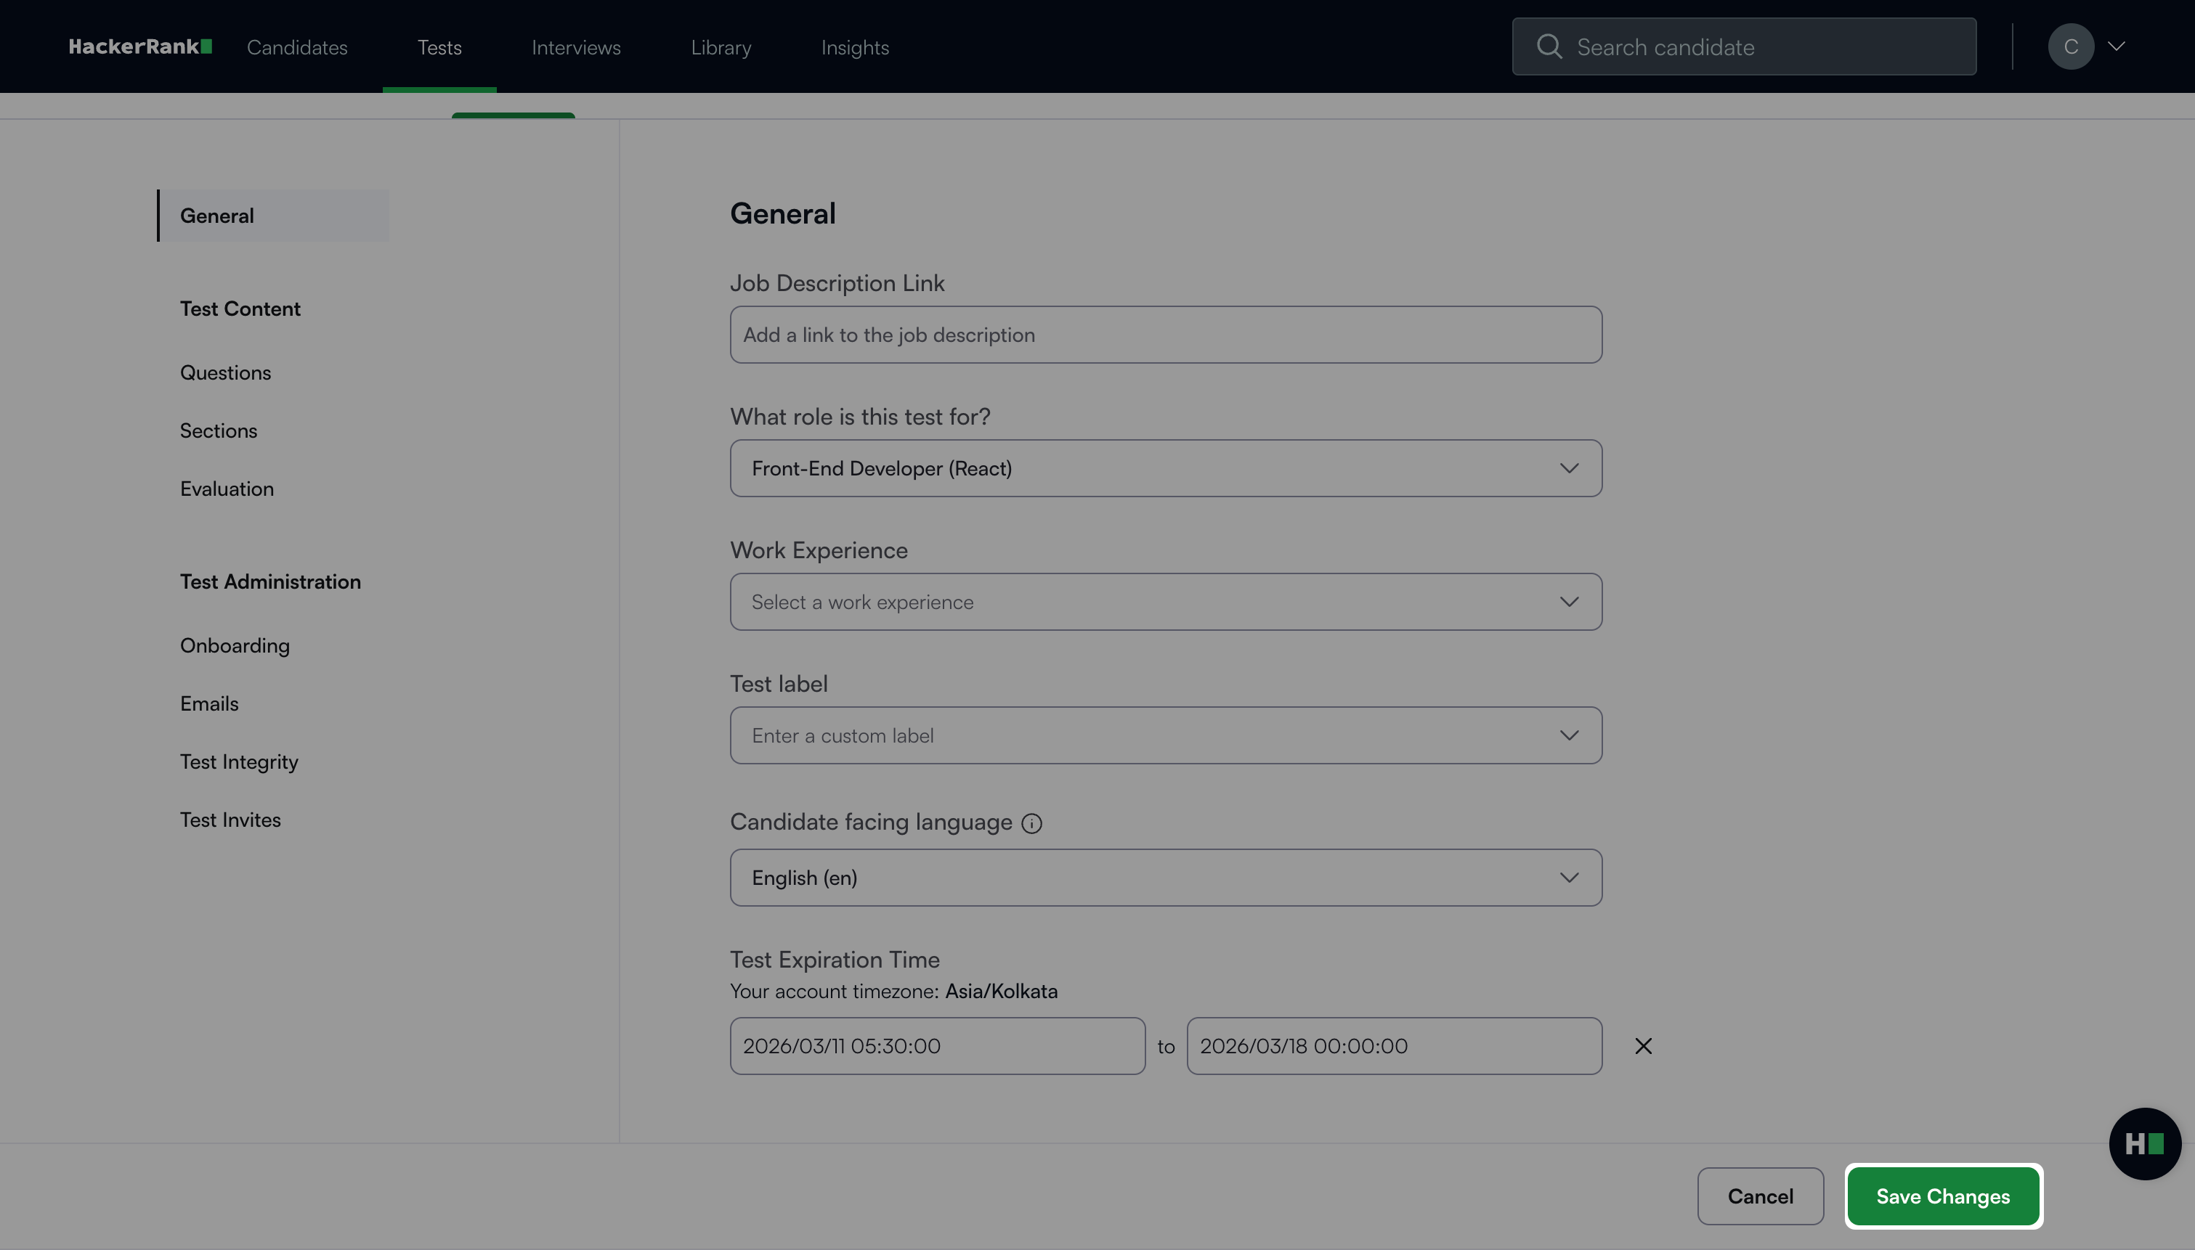Open Test Integrity settings
The height and width of the screenshot is (1250, 2195).
pyautogui.click(x=239, y=761)
